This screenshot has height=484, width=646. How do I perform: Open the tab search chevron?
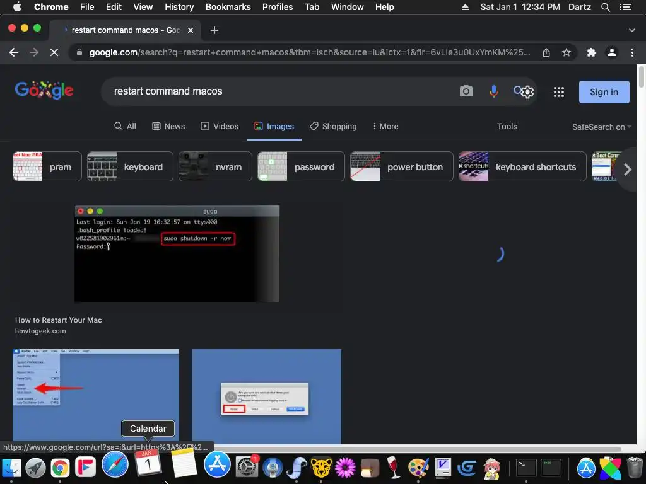(632, 30)
